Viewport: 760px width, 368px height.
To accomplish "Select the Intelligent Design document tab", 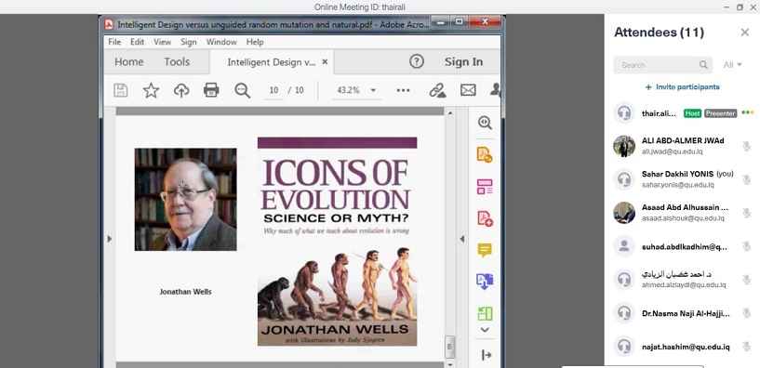I will coord(272,62).
